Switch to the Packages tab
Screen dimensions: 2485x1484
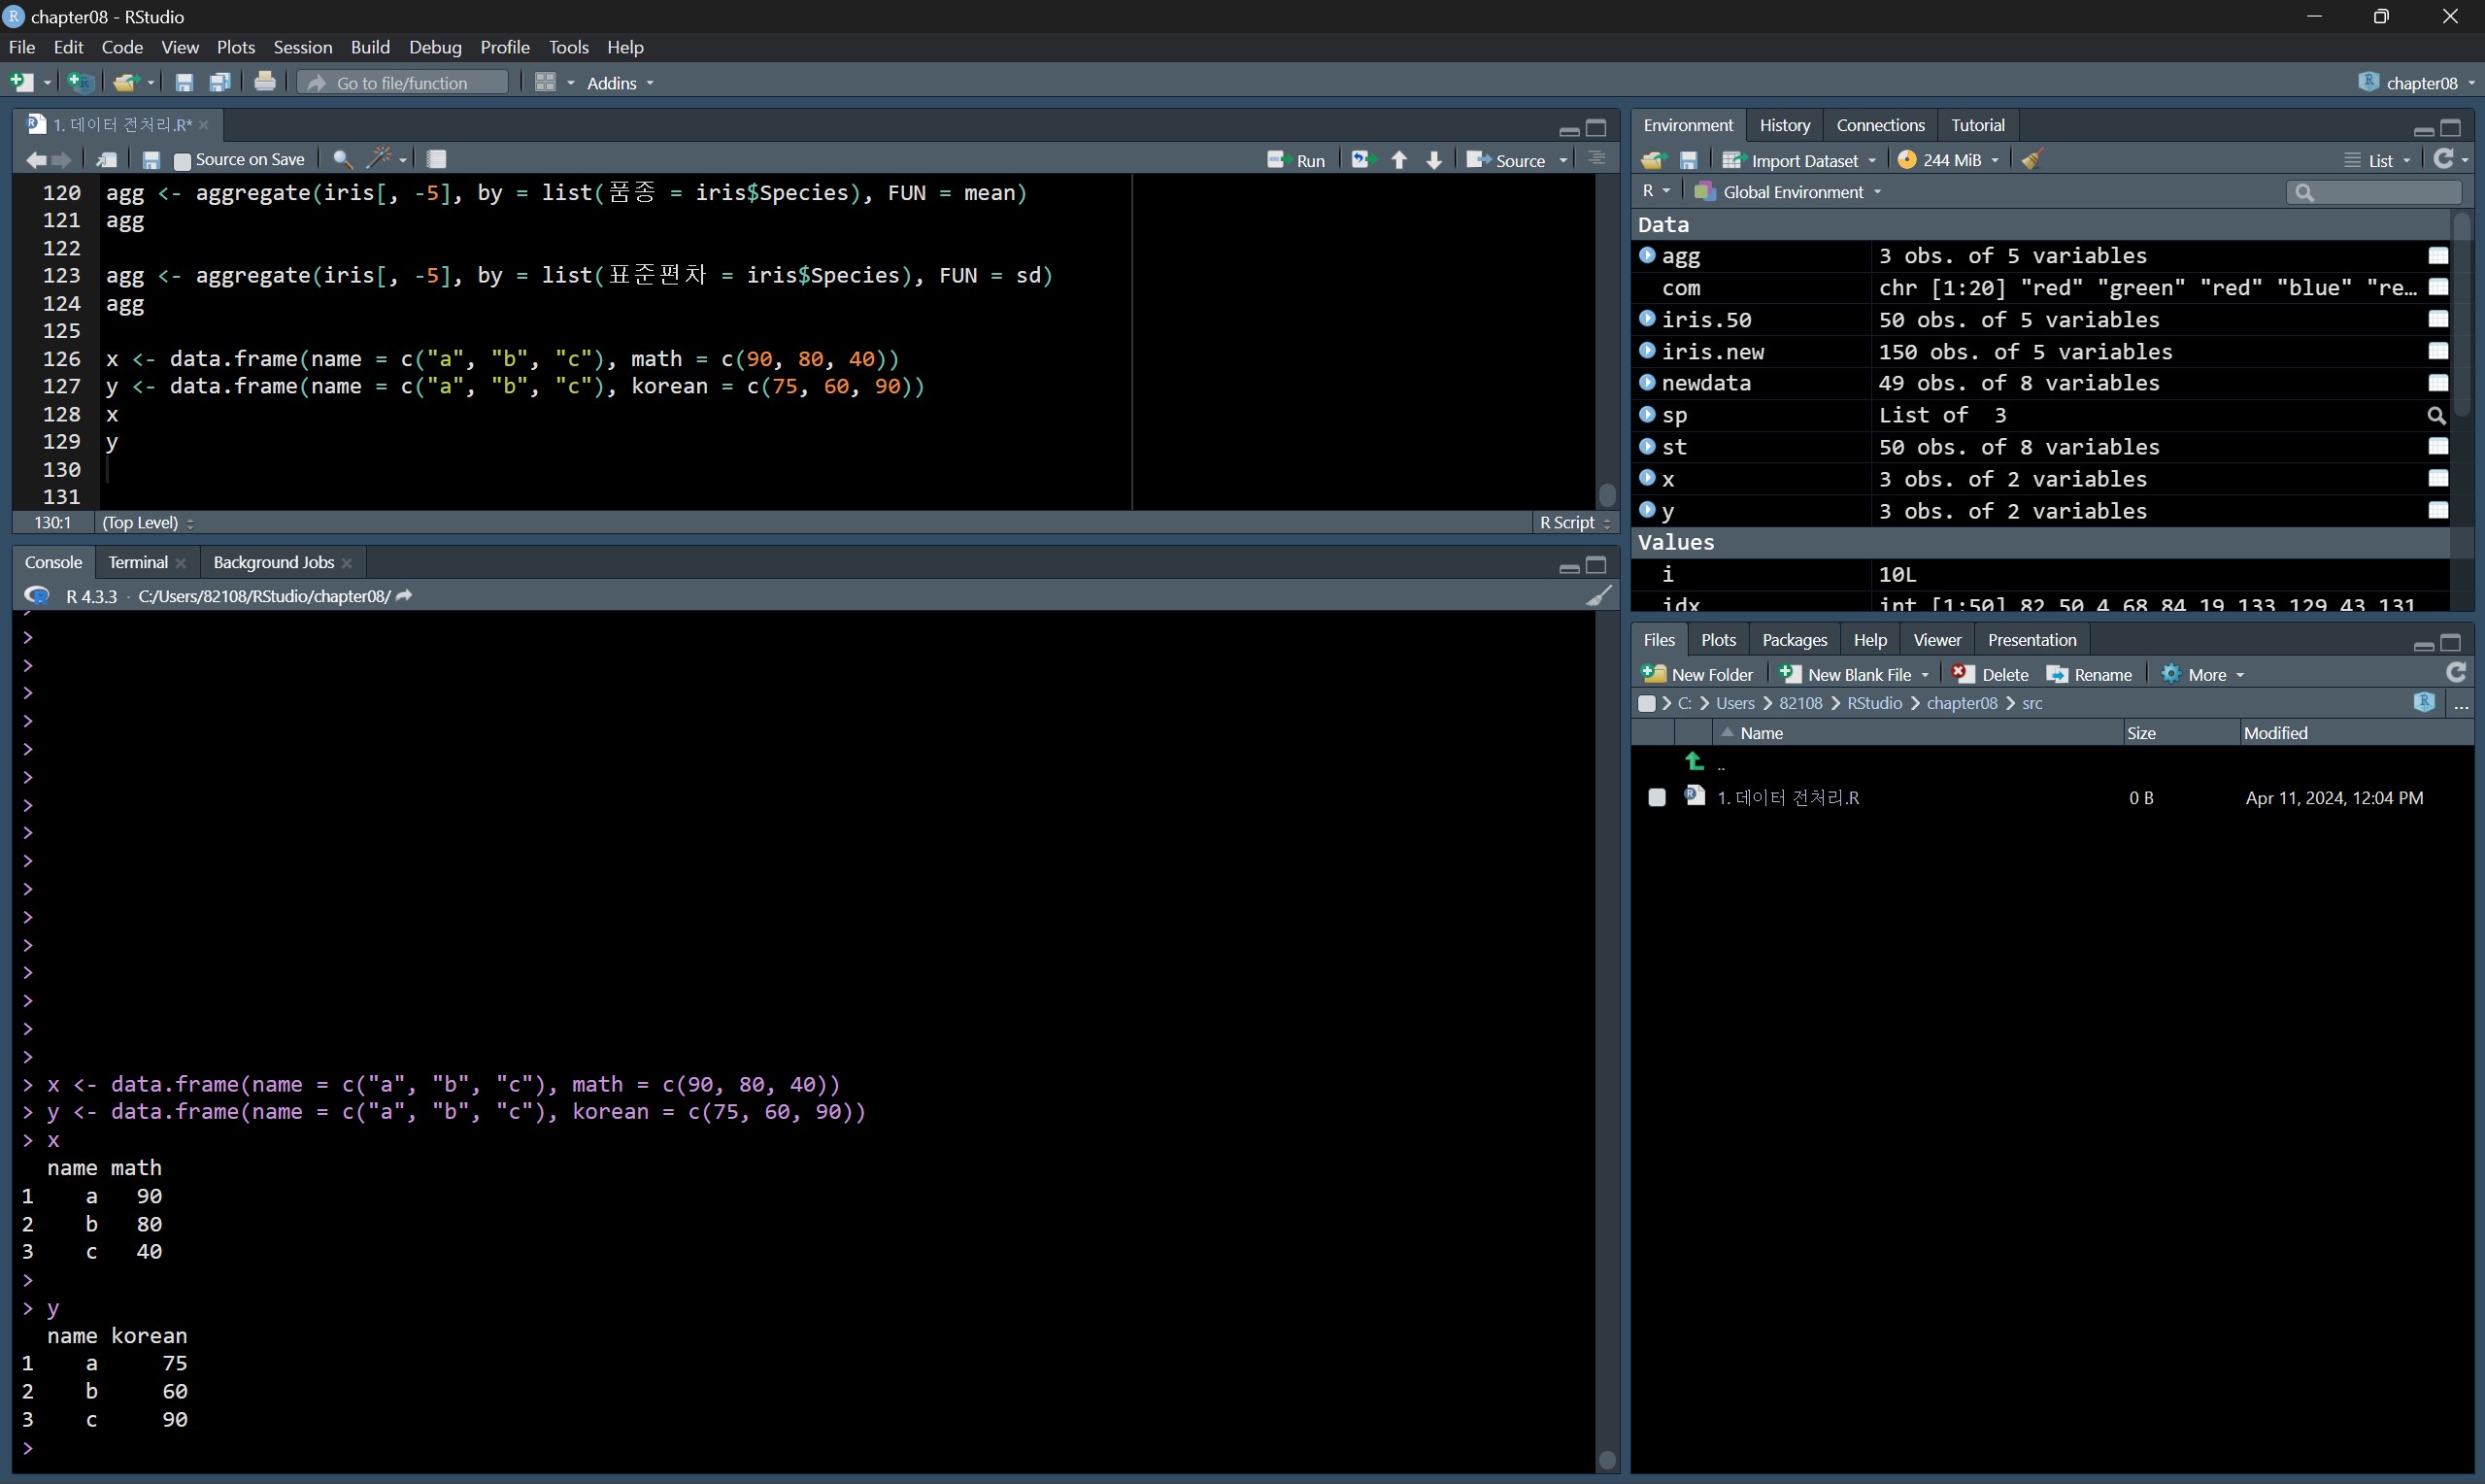point(1794,640)
